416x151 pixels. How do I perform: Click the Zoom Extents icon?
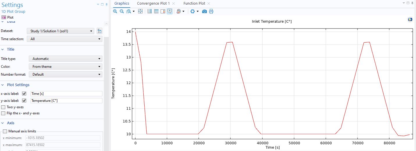[x=140, y=11]
